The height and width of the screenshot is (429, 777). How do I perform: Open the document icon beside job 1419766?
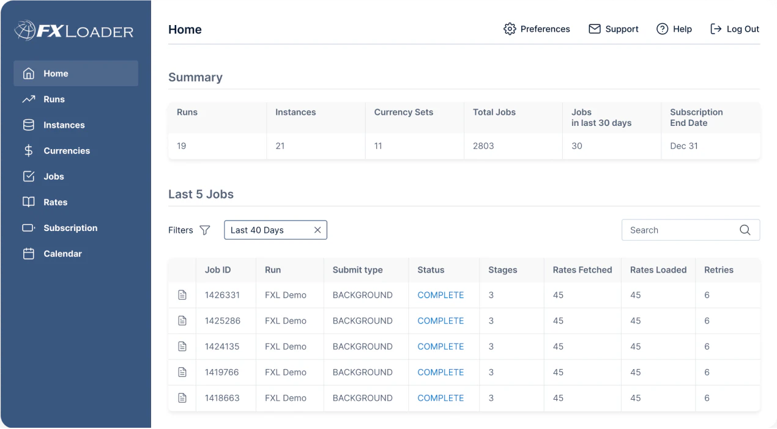[182, 372]
